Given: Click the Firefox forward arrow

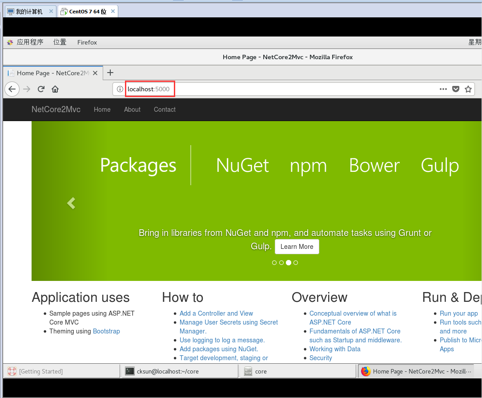Looking at the screenshot, I should click(x=27, y=89).
